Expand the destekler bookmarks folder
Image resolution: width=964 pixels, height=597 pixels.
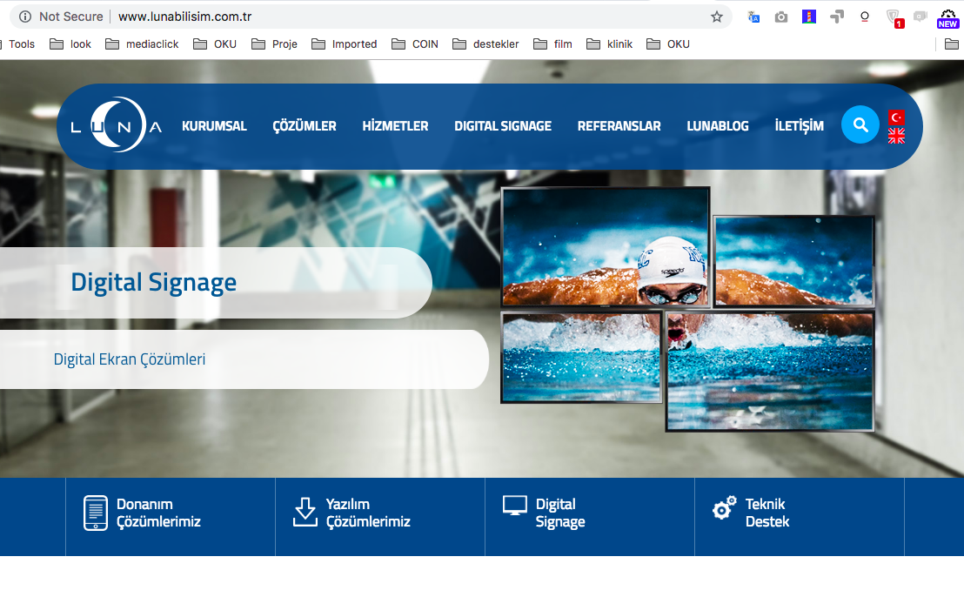485,44
